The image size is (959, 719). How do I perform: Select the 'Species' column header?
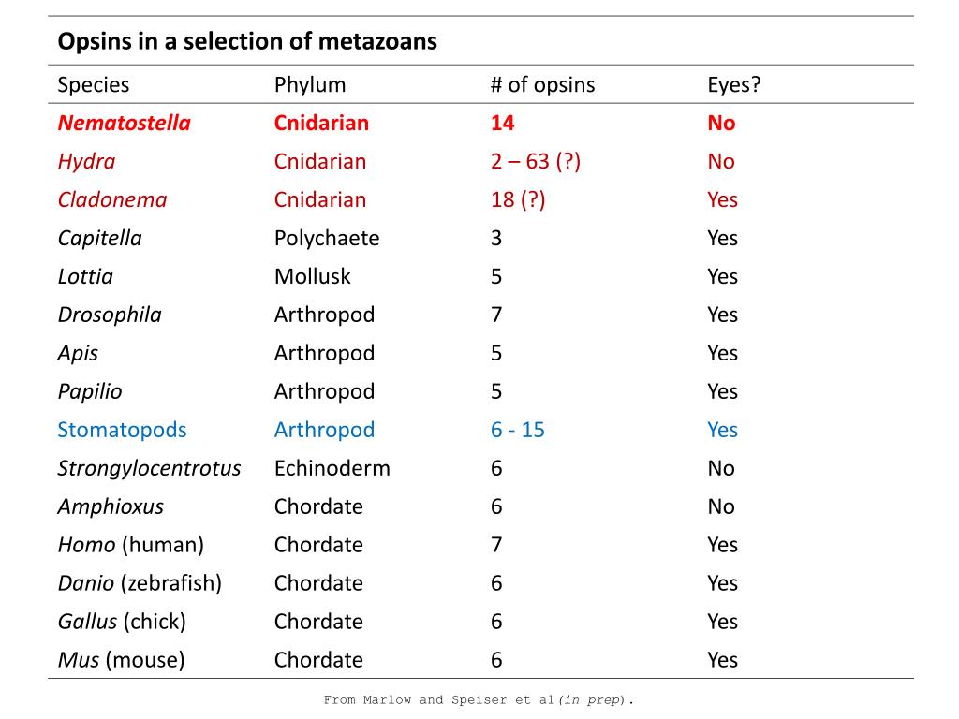pyautogui.click(x=94, y=85)
